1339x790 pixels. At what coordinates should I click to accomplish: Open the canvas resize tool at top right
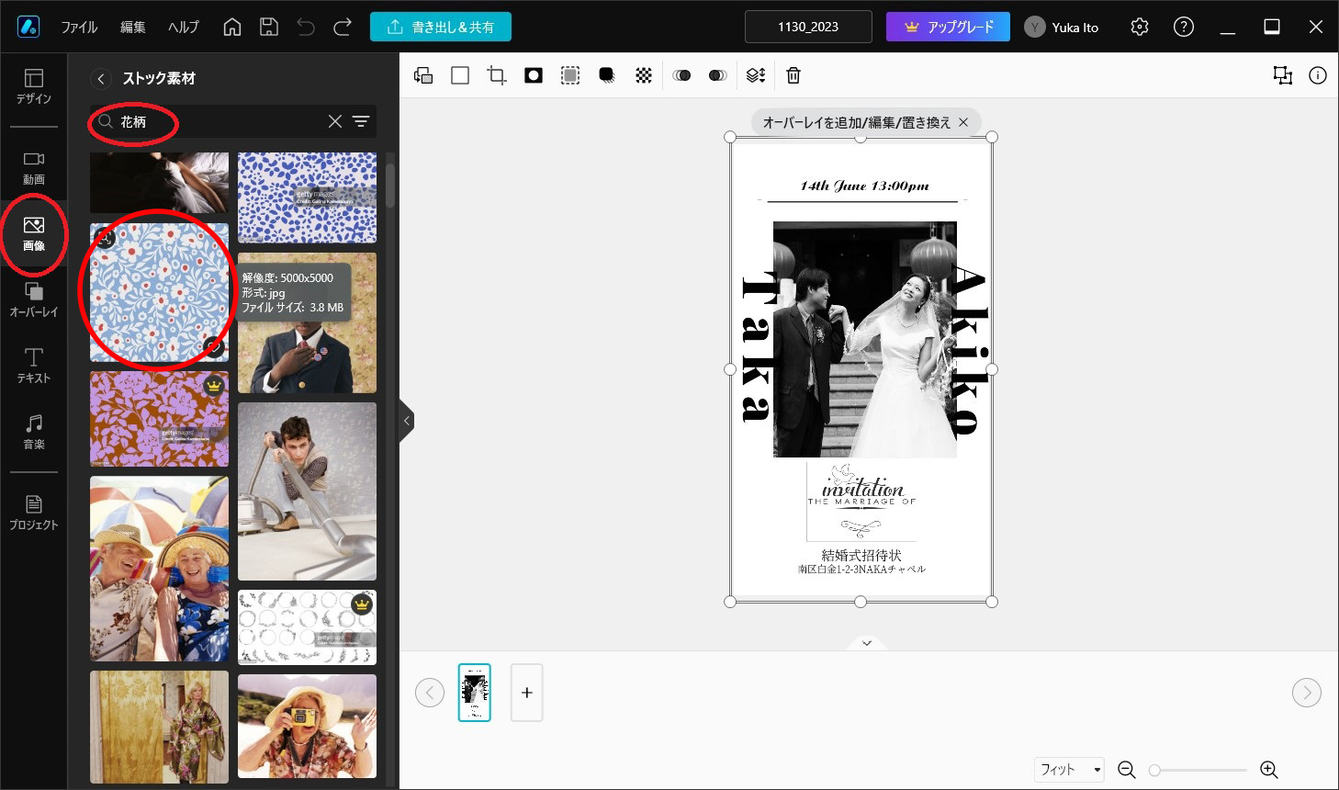[1282, 75]
